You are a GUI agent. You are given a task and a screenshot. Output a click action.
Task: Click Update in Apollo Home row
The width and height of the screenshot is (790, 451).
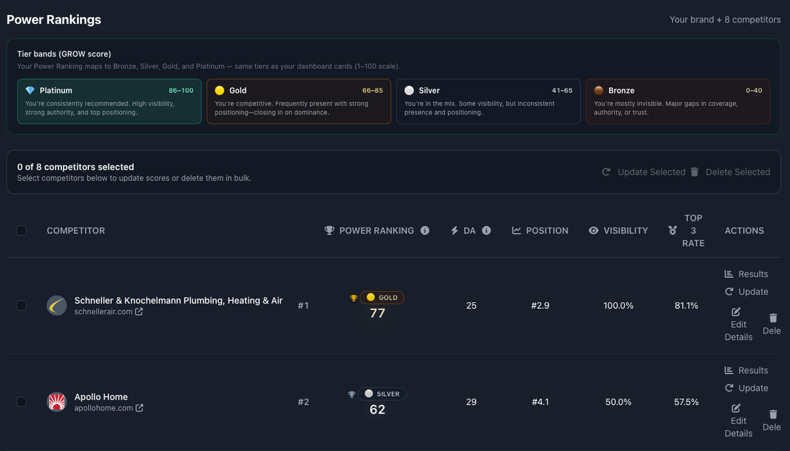(x=747, y=388)
